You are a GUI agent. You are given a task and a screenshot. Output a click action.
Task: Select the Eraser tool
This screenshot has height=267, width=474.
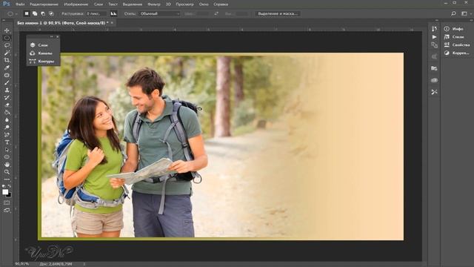click(7, 105)
